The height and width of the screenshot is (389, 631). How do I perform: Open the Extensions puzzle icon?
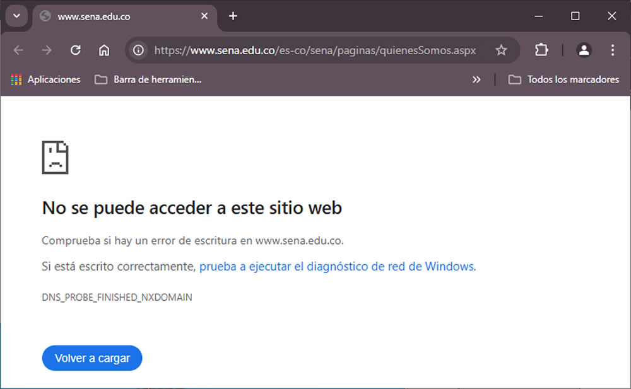tap(541, 50)
